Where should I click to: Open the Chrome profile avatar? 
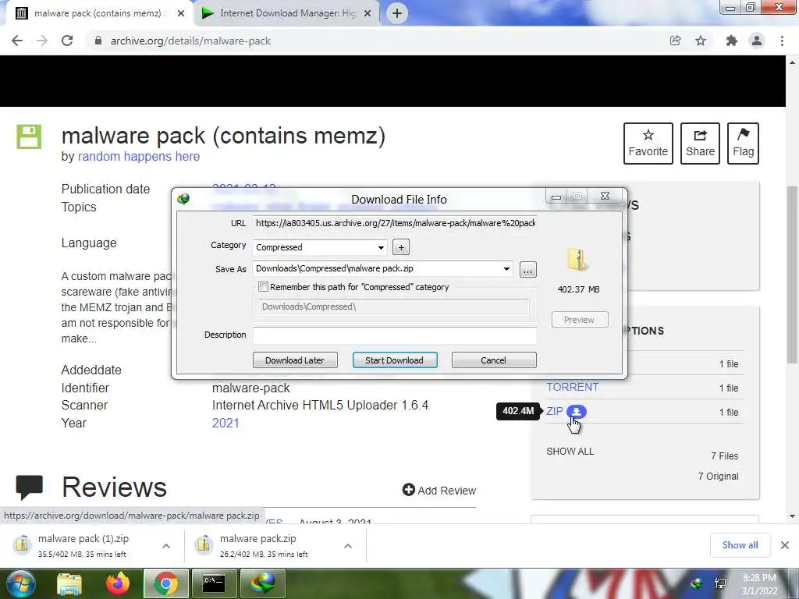pyautogui.click(x=757, y=41)
